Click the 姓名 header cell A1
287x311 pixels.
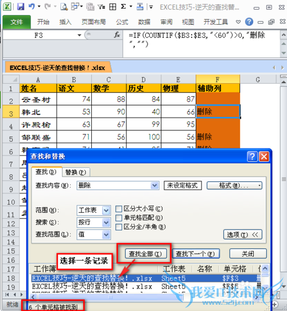tap(38, 88)
